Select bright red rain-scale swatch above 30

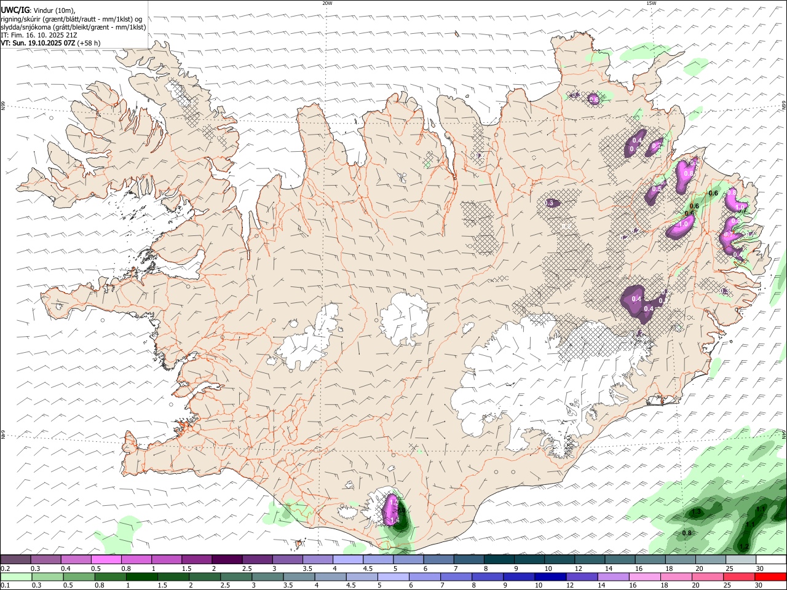(x=770, y=576)
